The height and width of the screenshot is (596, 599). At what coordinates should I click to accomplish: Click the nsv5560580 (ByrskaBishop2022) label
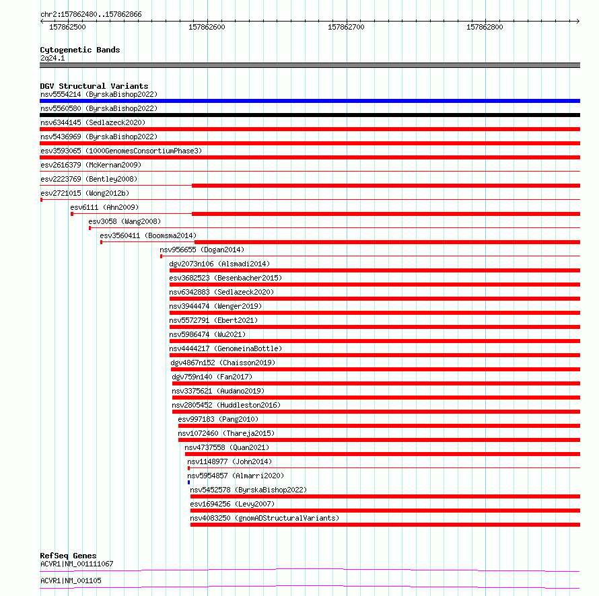[99, 108]
